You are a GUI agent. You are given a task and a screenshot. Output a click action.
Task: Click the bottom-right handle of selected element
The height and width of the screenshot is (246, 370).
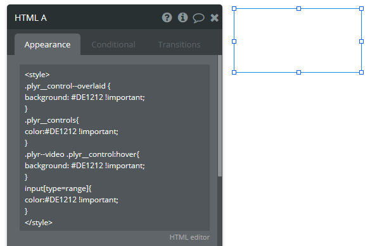(x=361, y=72)
